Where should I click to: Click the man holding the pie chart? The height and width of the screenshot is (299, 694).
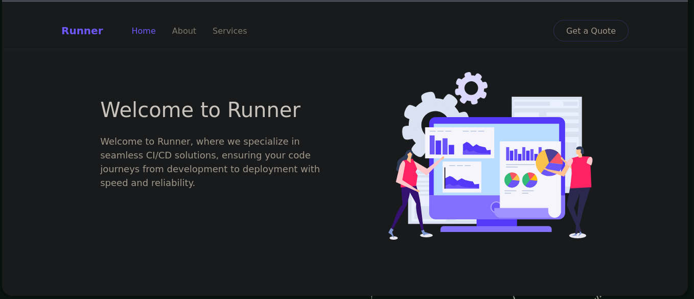580,189
